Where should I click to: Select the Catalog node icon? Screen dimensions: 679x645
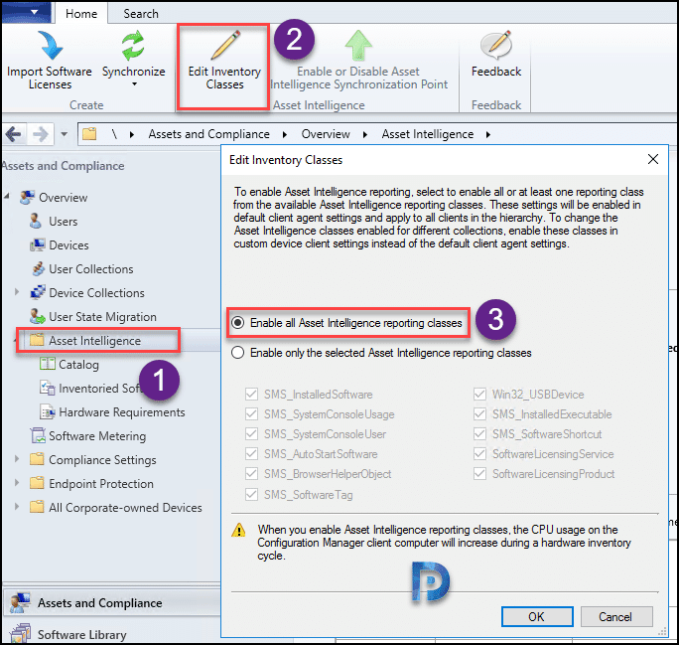(x=48, y=364)
